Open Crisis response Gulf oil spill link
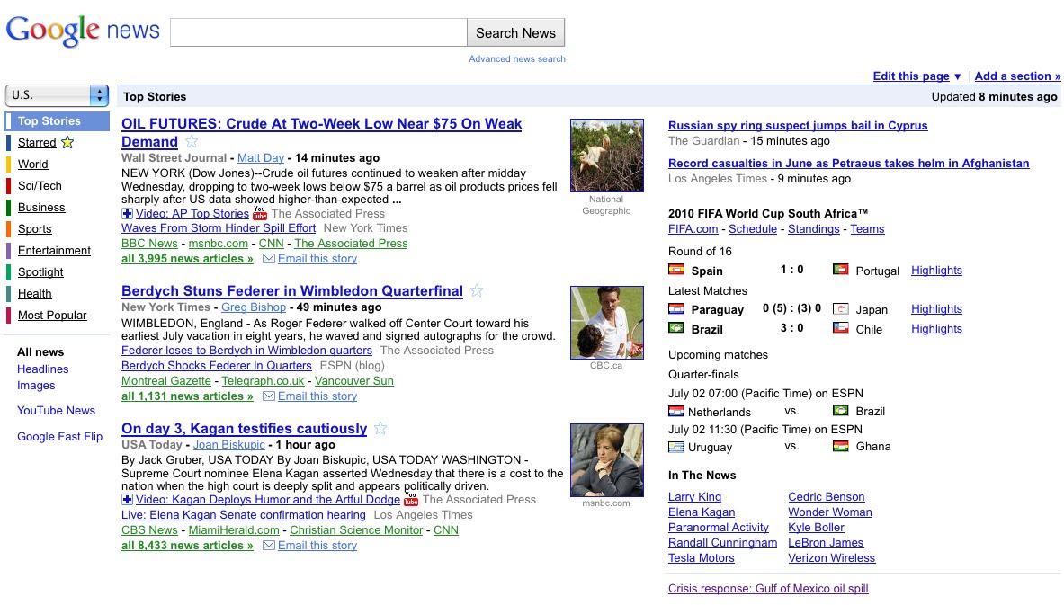Screen dimensions: 1064x605 coord(768,589)
